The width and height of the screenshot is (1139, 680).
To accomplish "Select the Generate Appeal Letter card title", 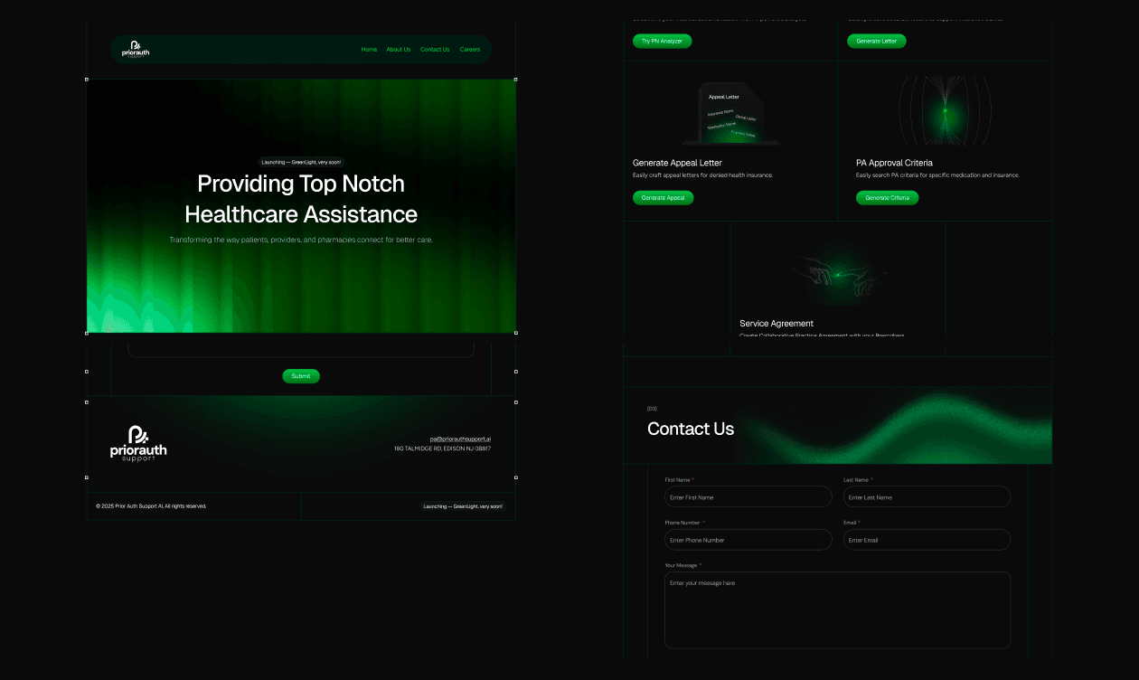I will 677,163.
